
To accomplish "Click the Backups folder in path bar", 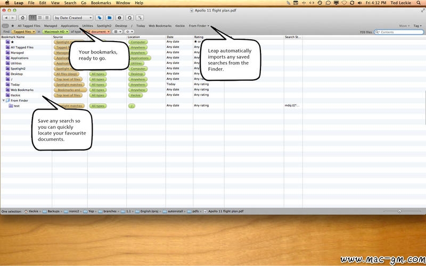I will 51,211.
